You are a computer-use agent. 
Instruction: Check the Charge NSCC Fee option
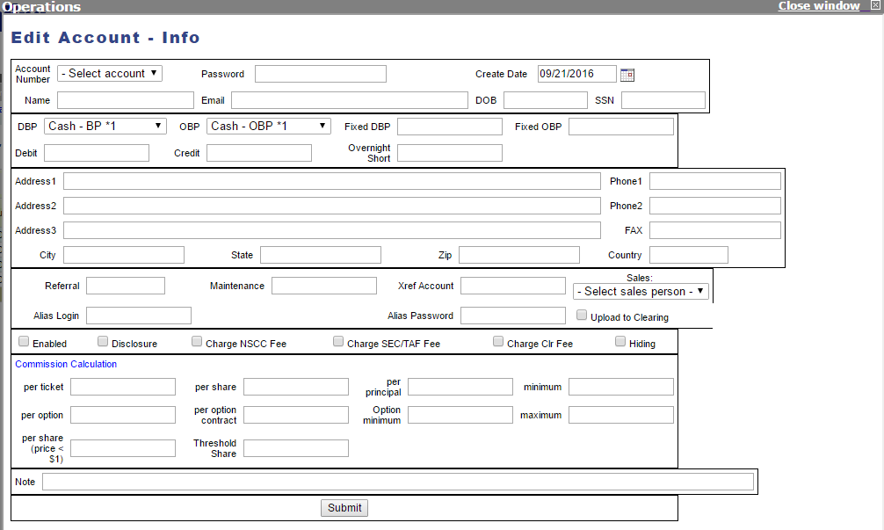[x=197, y=341]
